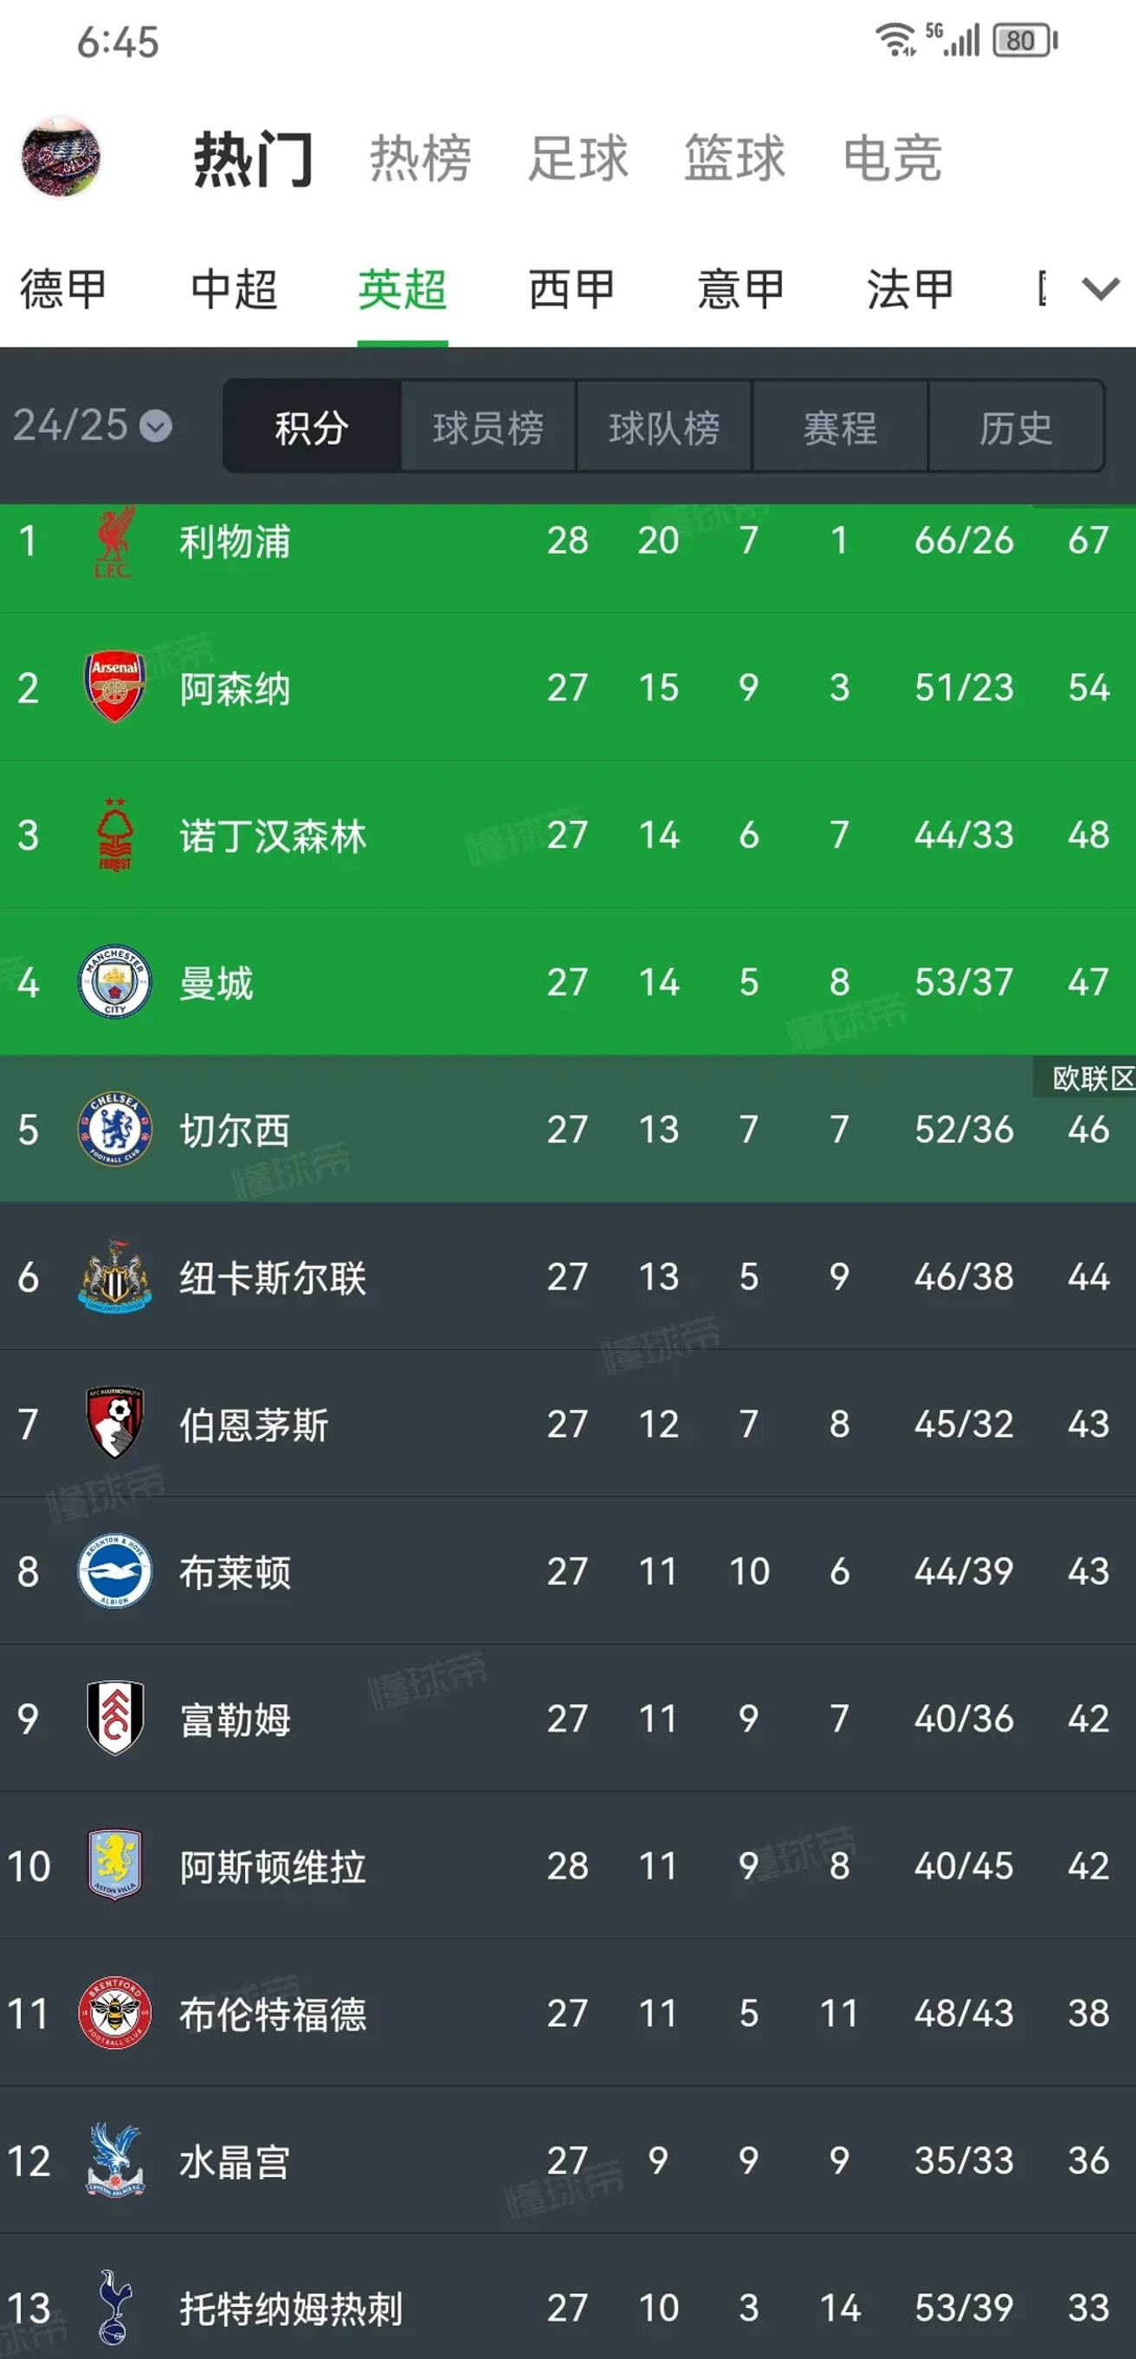The width and height of the screenshot is (1136, 2359).
Task: Tap the Chelsea club crest
Action: (114, 1129)
